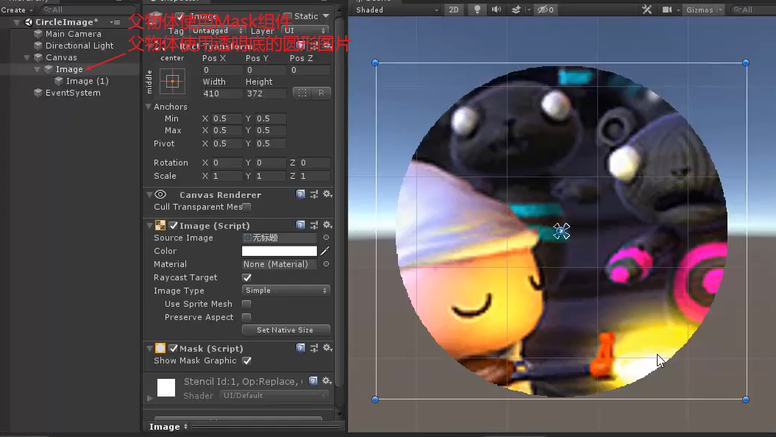Toggle scene effects with the layers-sparkle icon
Viewport: 776px width, 437px height.
[x=516, y=10]
